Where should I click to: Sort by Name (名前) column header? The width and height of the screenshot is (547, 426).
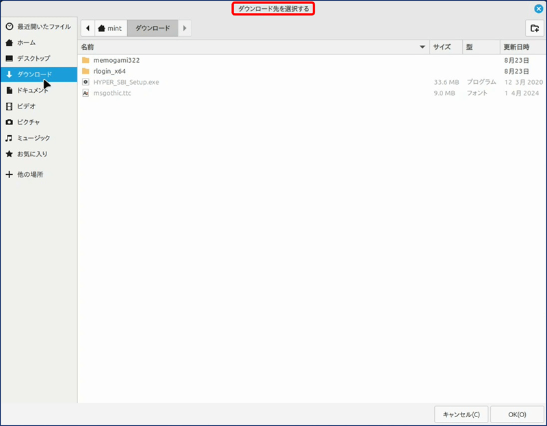(x=254, y=47)
